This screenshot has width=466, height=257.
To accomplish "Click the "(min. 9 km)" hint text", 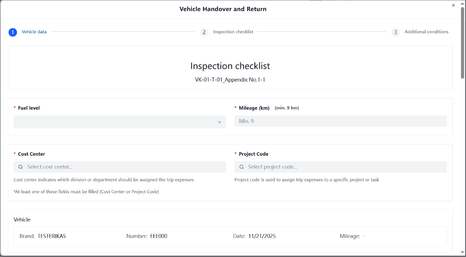I will [287, 108].
